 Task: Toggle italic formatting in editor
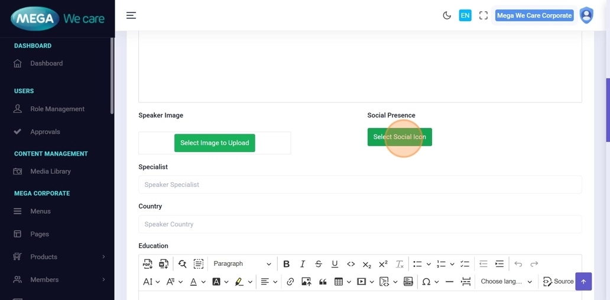click(x=303, y=264)
